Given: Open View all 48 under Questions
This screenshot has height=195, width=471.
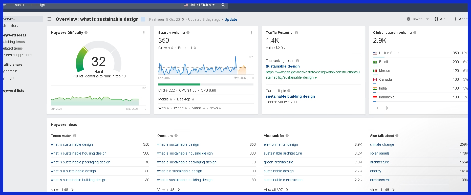Looking at the screenshot, I should coord(168,190).
